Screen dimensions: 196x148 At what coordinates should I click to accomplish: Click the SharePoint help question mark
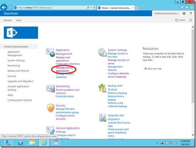pos(191,13)
